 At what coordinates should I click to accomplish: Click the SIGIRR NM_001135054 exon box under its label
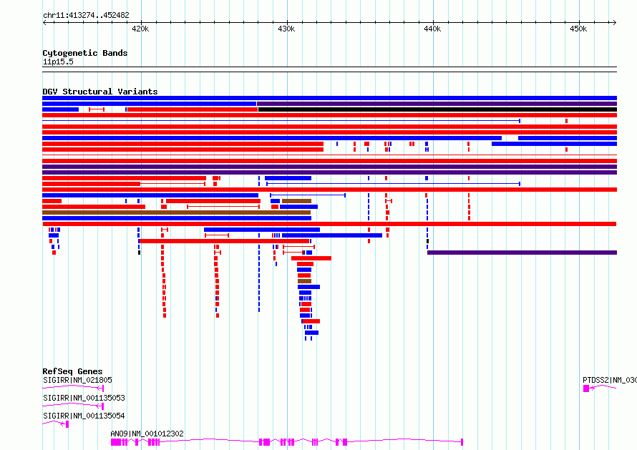67,424
